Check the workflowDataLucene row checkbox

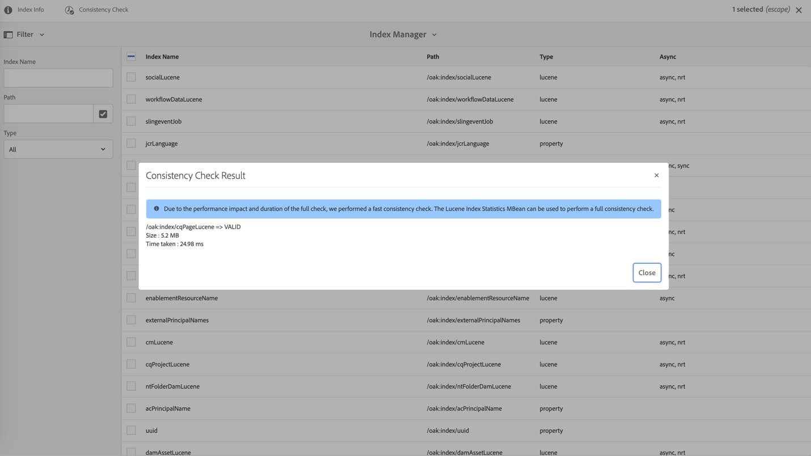pos(131,99)
